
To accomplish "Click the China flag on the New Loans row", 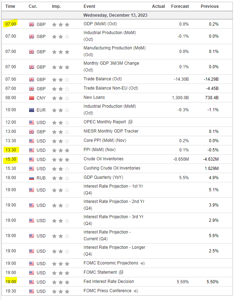I will [32, 97].
